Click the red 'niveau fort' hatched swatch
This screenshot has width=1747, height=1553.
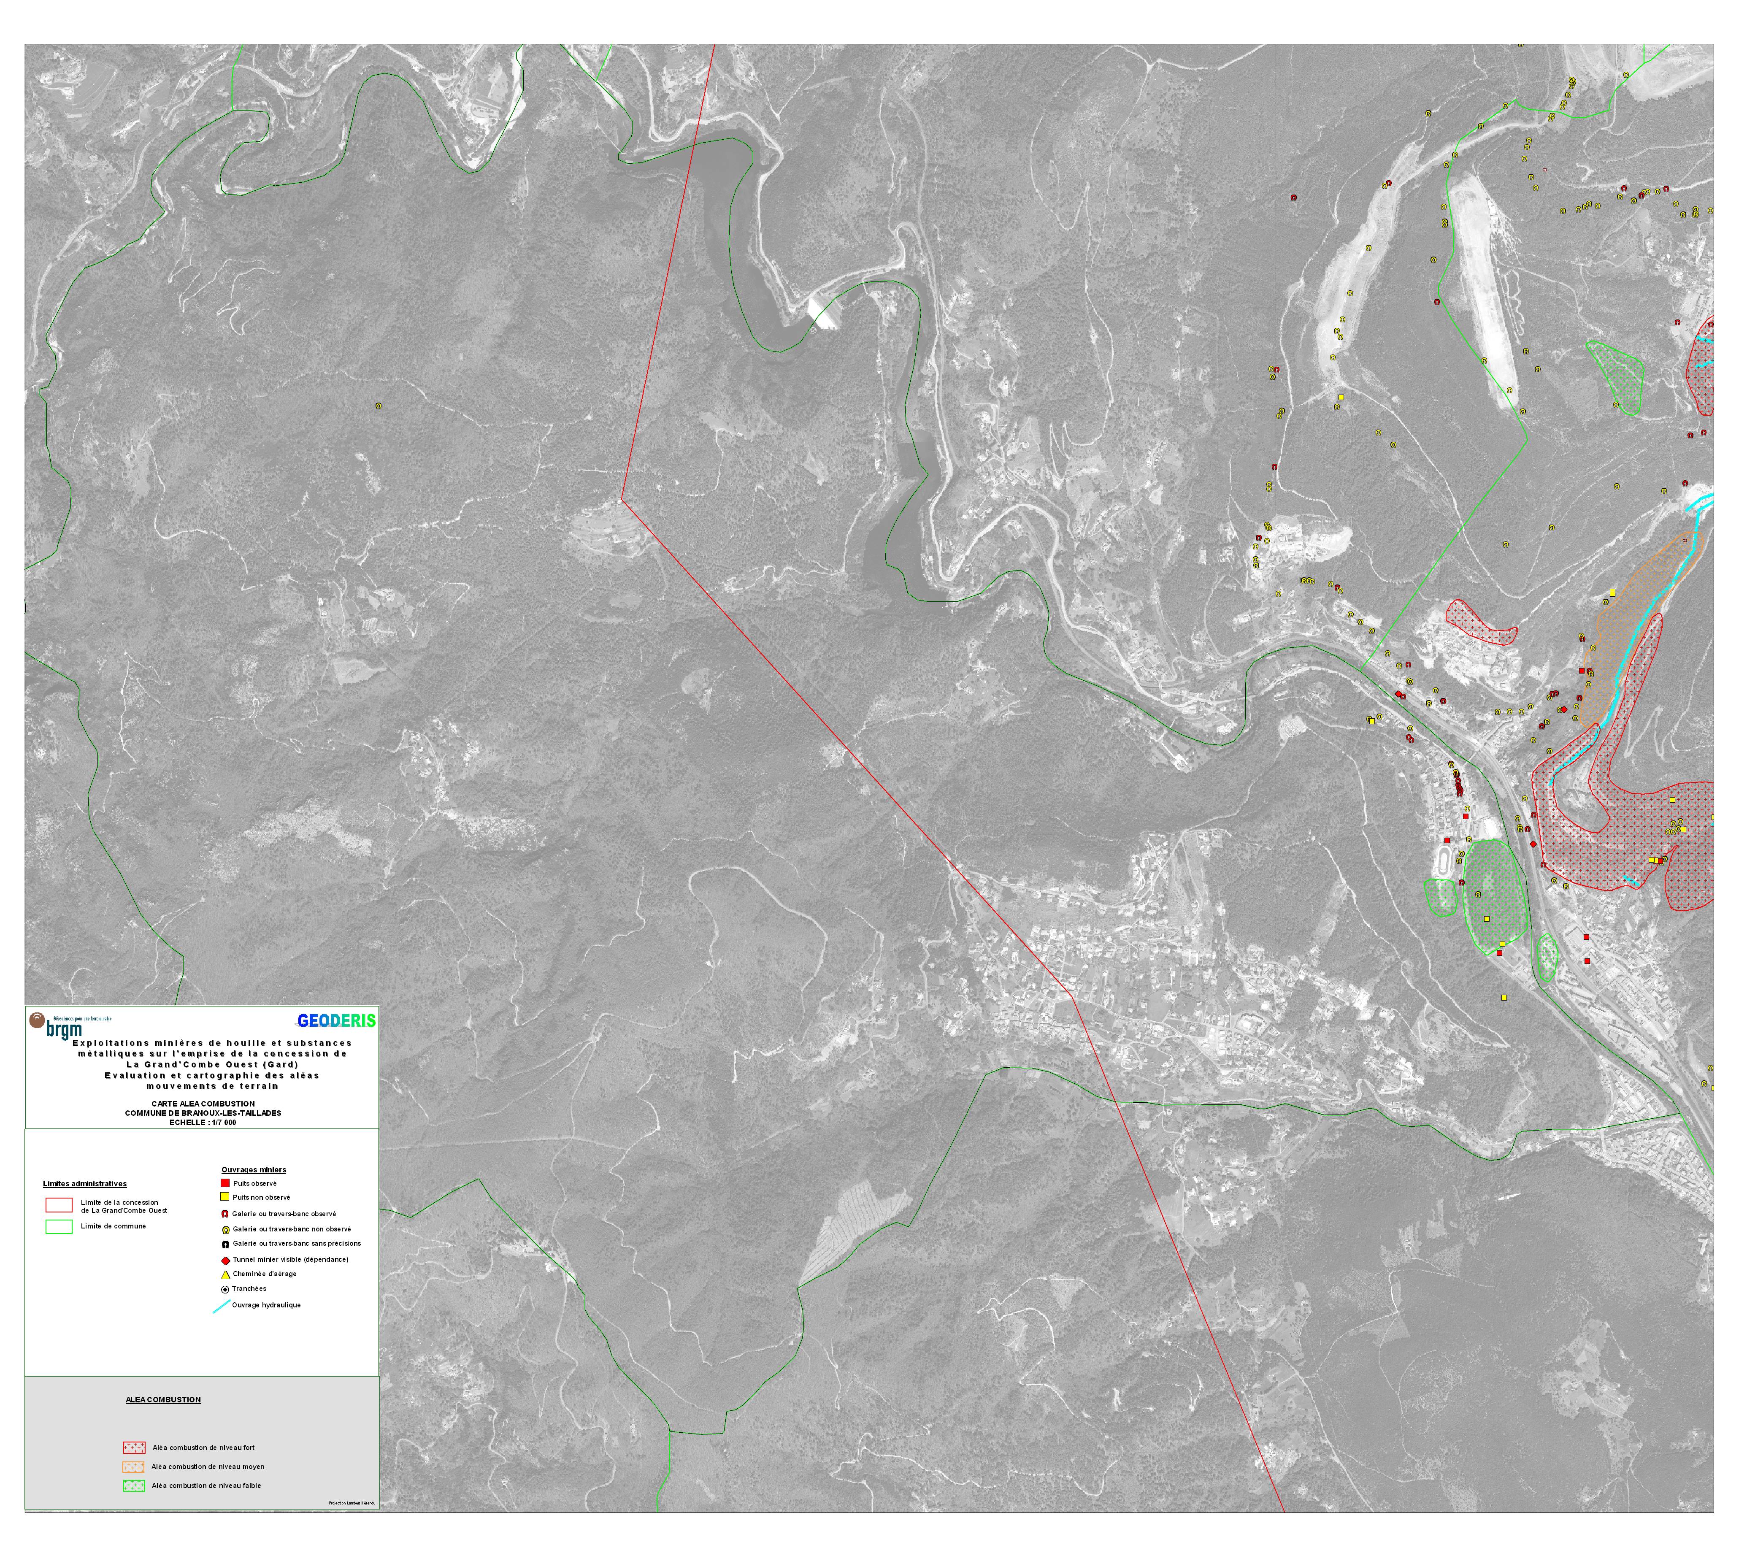[x=134, y=1448]
